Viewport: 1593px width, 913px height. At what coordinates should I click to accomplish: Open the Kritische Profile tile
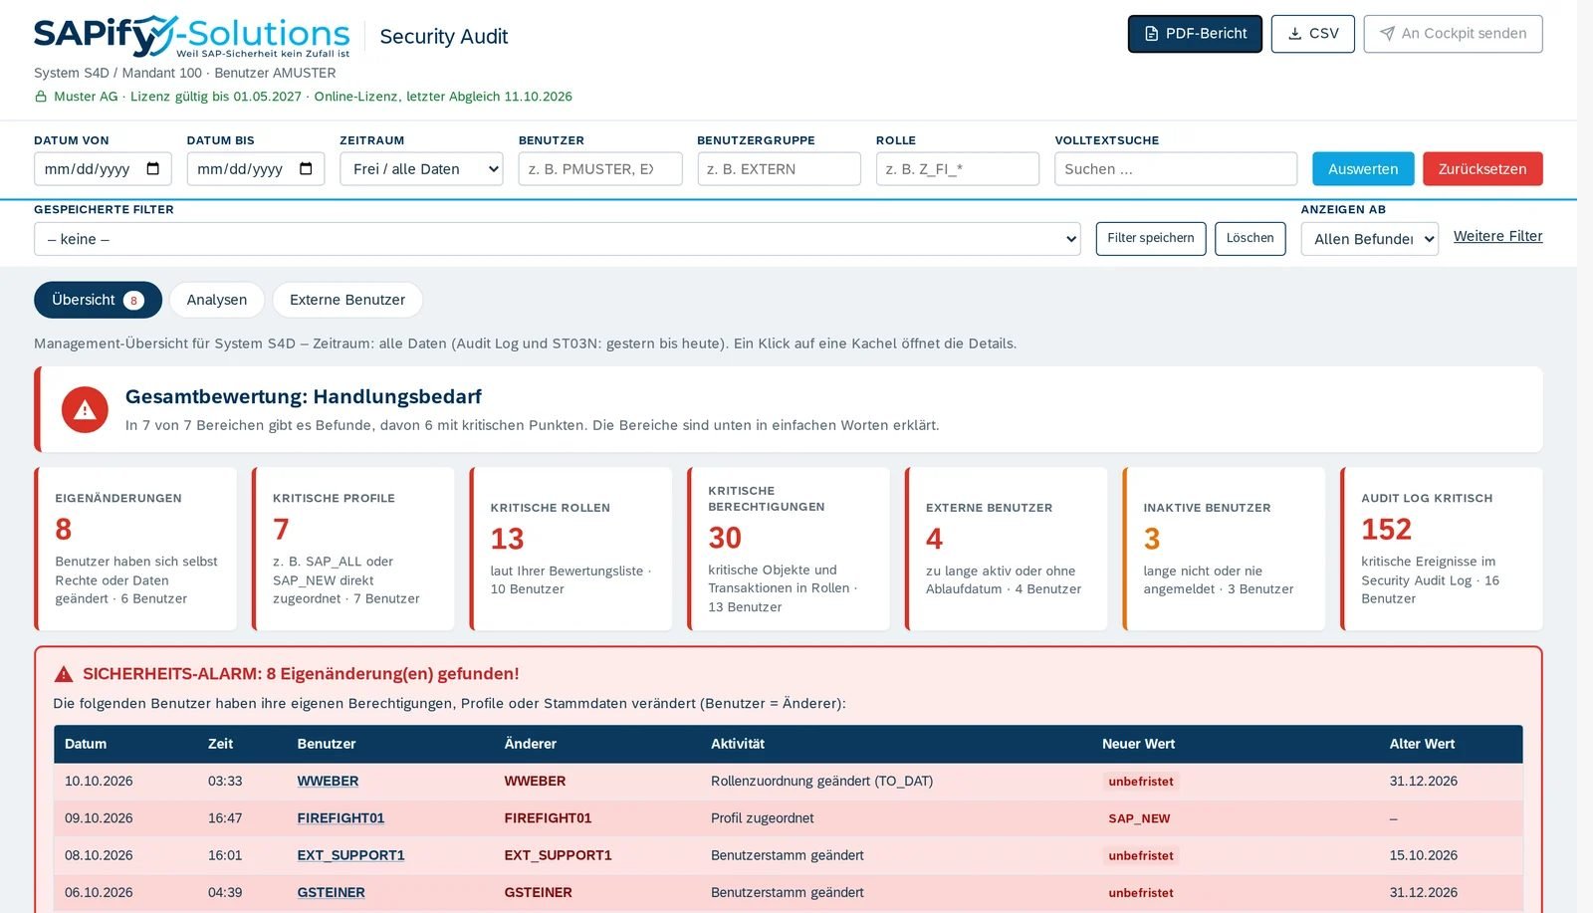pos(353,549)
